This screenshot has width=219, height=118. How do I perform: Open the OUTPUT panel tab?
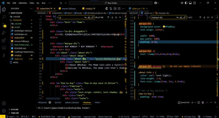pos(58,103)
